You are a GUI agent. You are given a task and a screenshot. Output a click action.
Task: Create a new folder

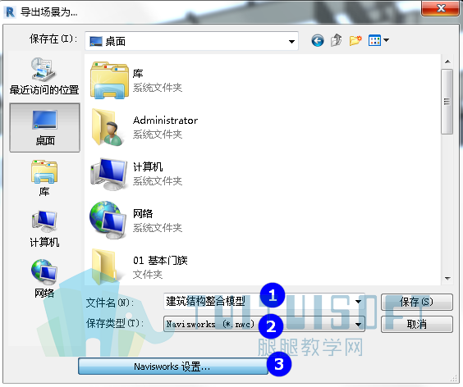[x=355, y=40]
